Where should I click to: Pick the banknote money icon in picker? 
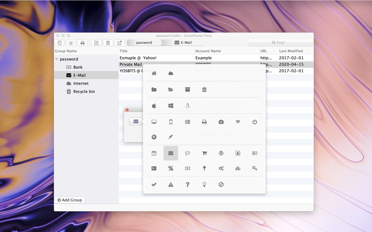click(188, 168)
